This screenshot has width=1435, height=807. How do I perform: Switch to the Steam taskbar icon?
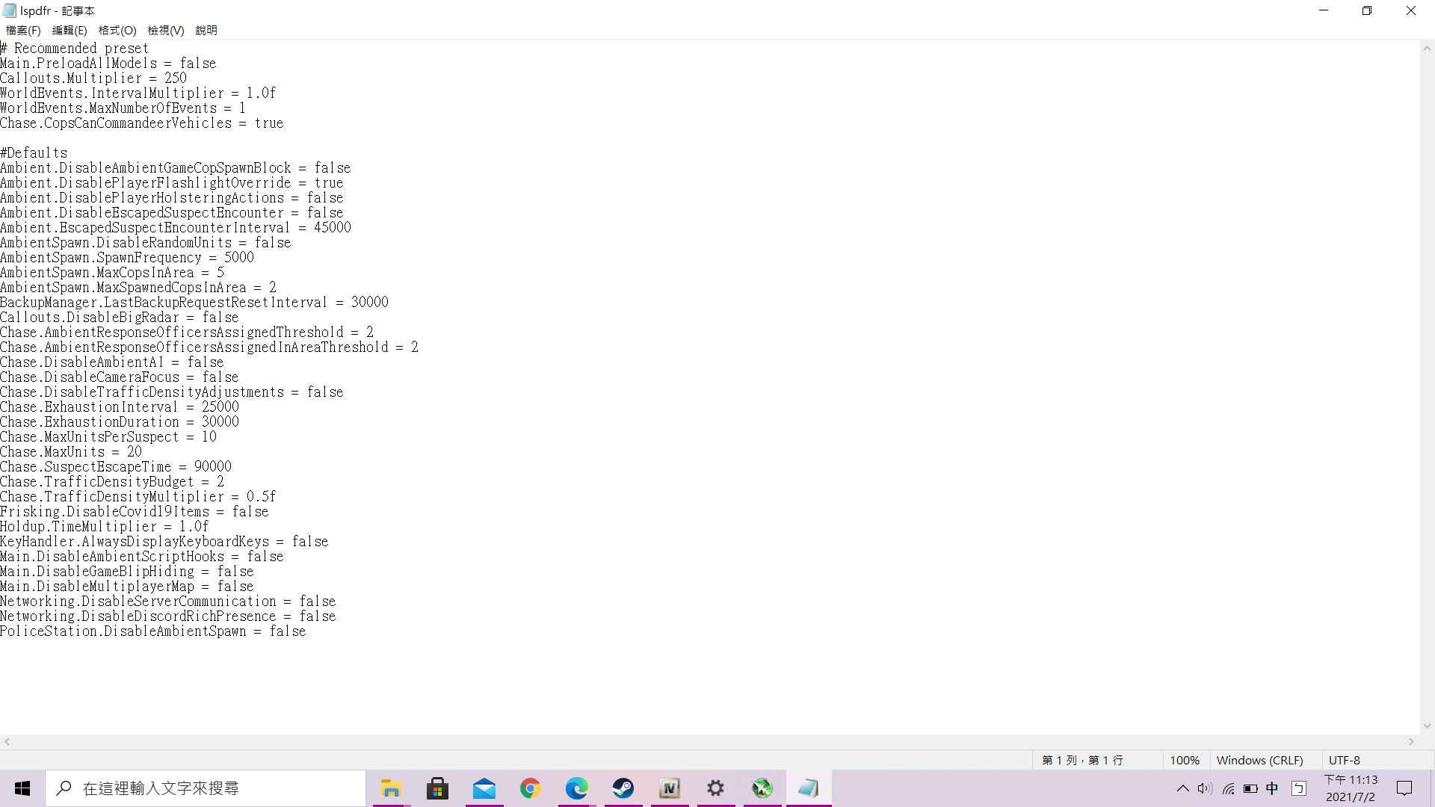[x=623, y=788]
